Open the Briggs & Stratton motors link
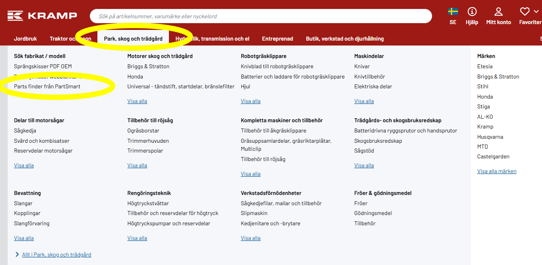 pos(148,66)
